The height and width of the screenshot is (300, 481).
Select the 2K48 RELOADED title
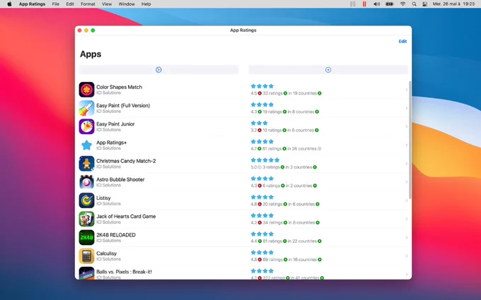point(115,235)
